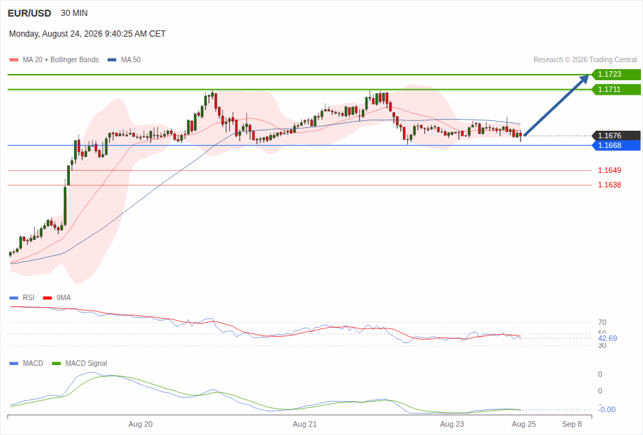Click the MA 50 legend color swatch

click(x=112, y=59)
